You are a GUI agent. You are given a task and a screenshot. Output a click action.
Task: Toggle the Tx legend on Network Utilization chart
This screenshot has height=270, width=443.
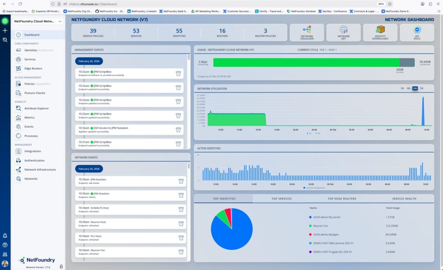point(308,133)
